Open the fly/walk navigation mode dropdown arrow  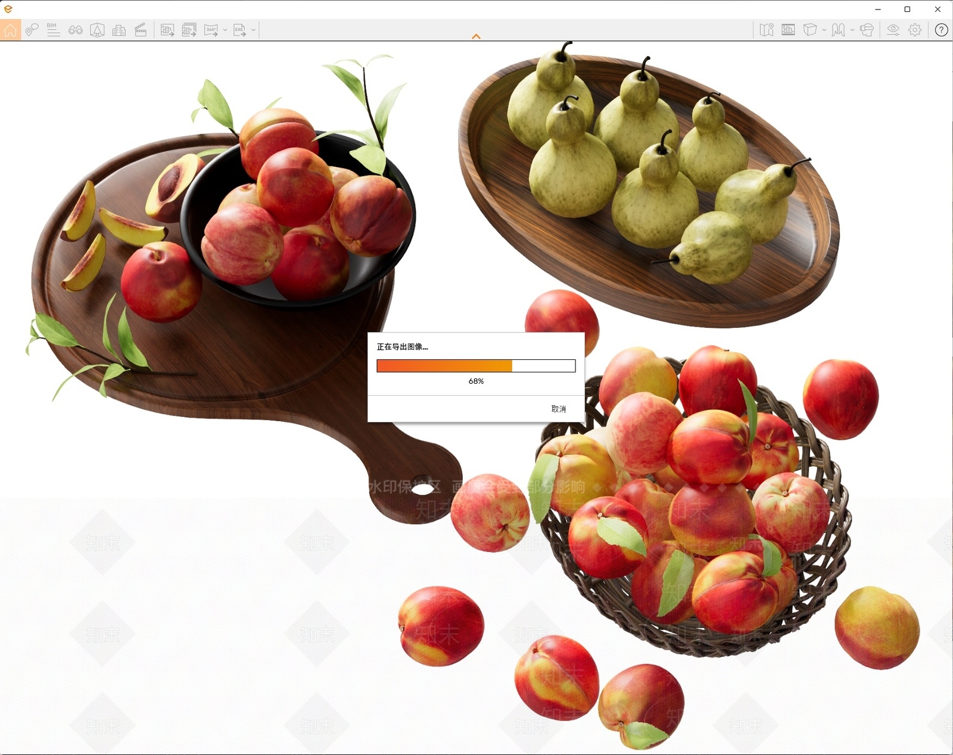pyautogui.click(x=852, y=30)
